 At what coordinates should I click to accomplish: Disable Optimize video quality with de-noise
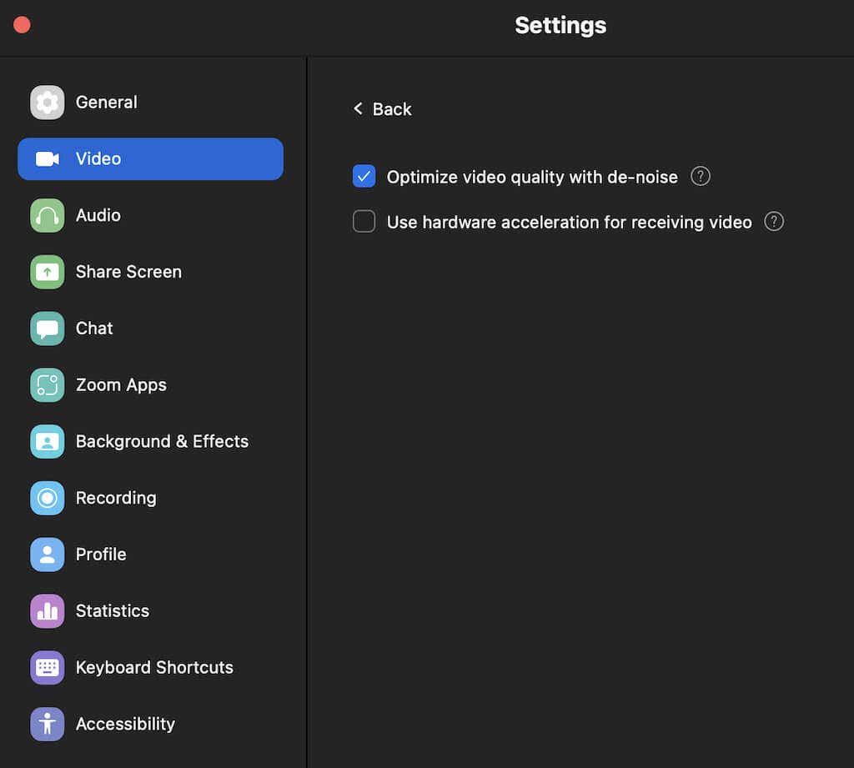tap(364, 176)
